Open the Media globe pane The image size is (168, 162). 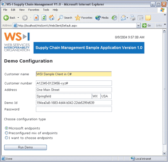(x=102, y=18)
